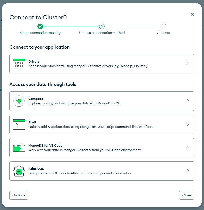Select the 'Choose a connection method' step label
Screen dimensions: 204x210
[x=102, y=33]
